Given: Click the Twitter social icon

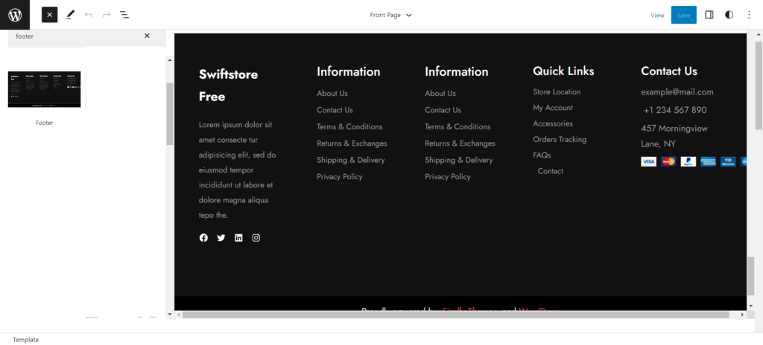Looking at the screenshot, I should (221, 238).
